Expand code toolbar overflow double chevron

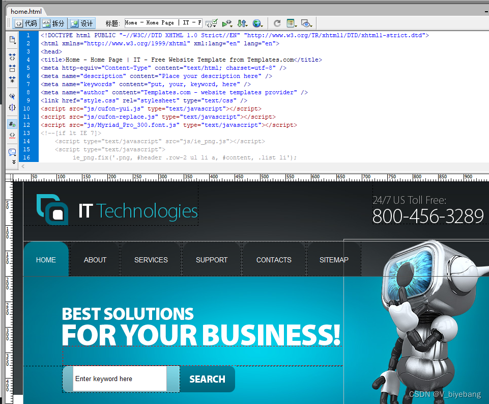14,161
